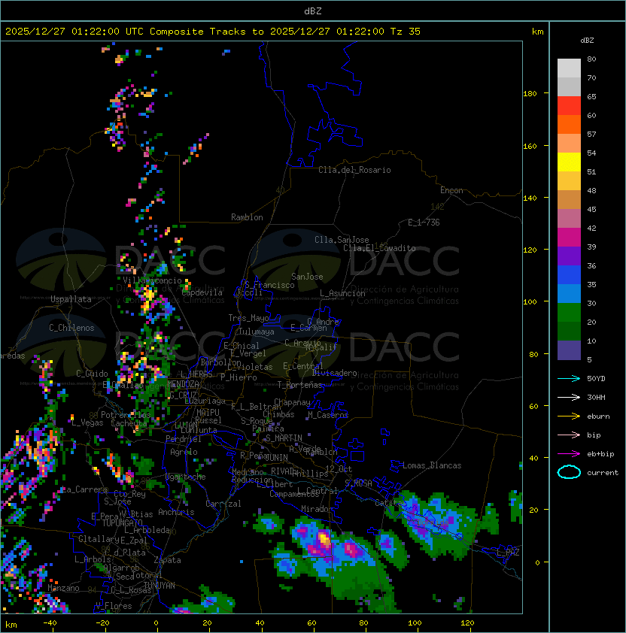The height and width of the screenshot is (633, 626).
Task: Click the 'Agrelo' place label
Action: 184,452
